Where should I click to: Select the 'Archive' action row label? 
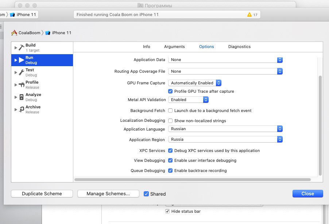coord(33,107)
